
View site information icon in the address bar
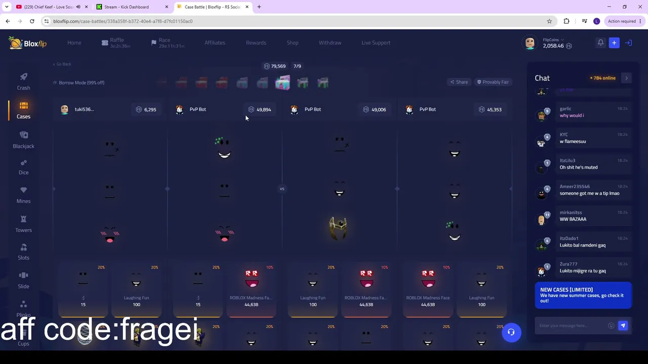[47, 21]
